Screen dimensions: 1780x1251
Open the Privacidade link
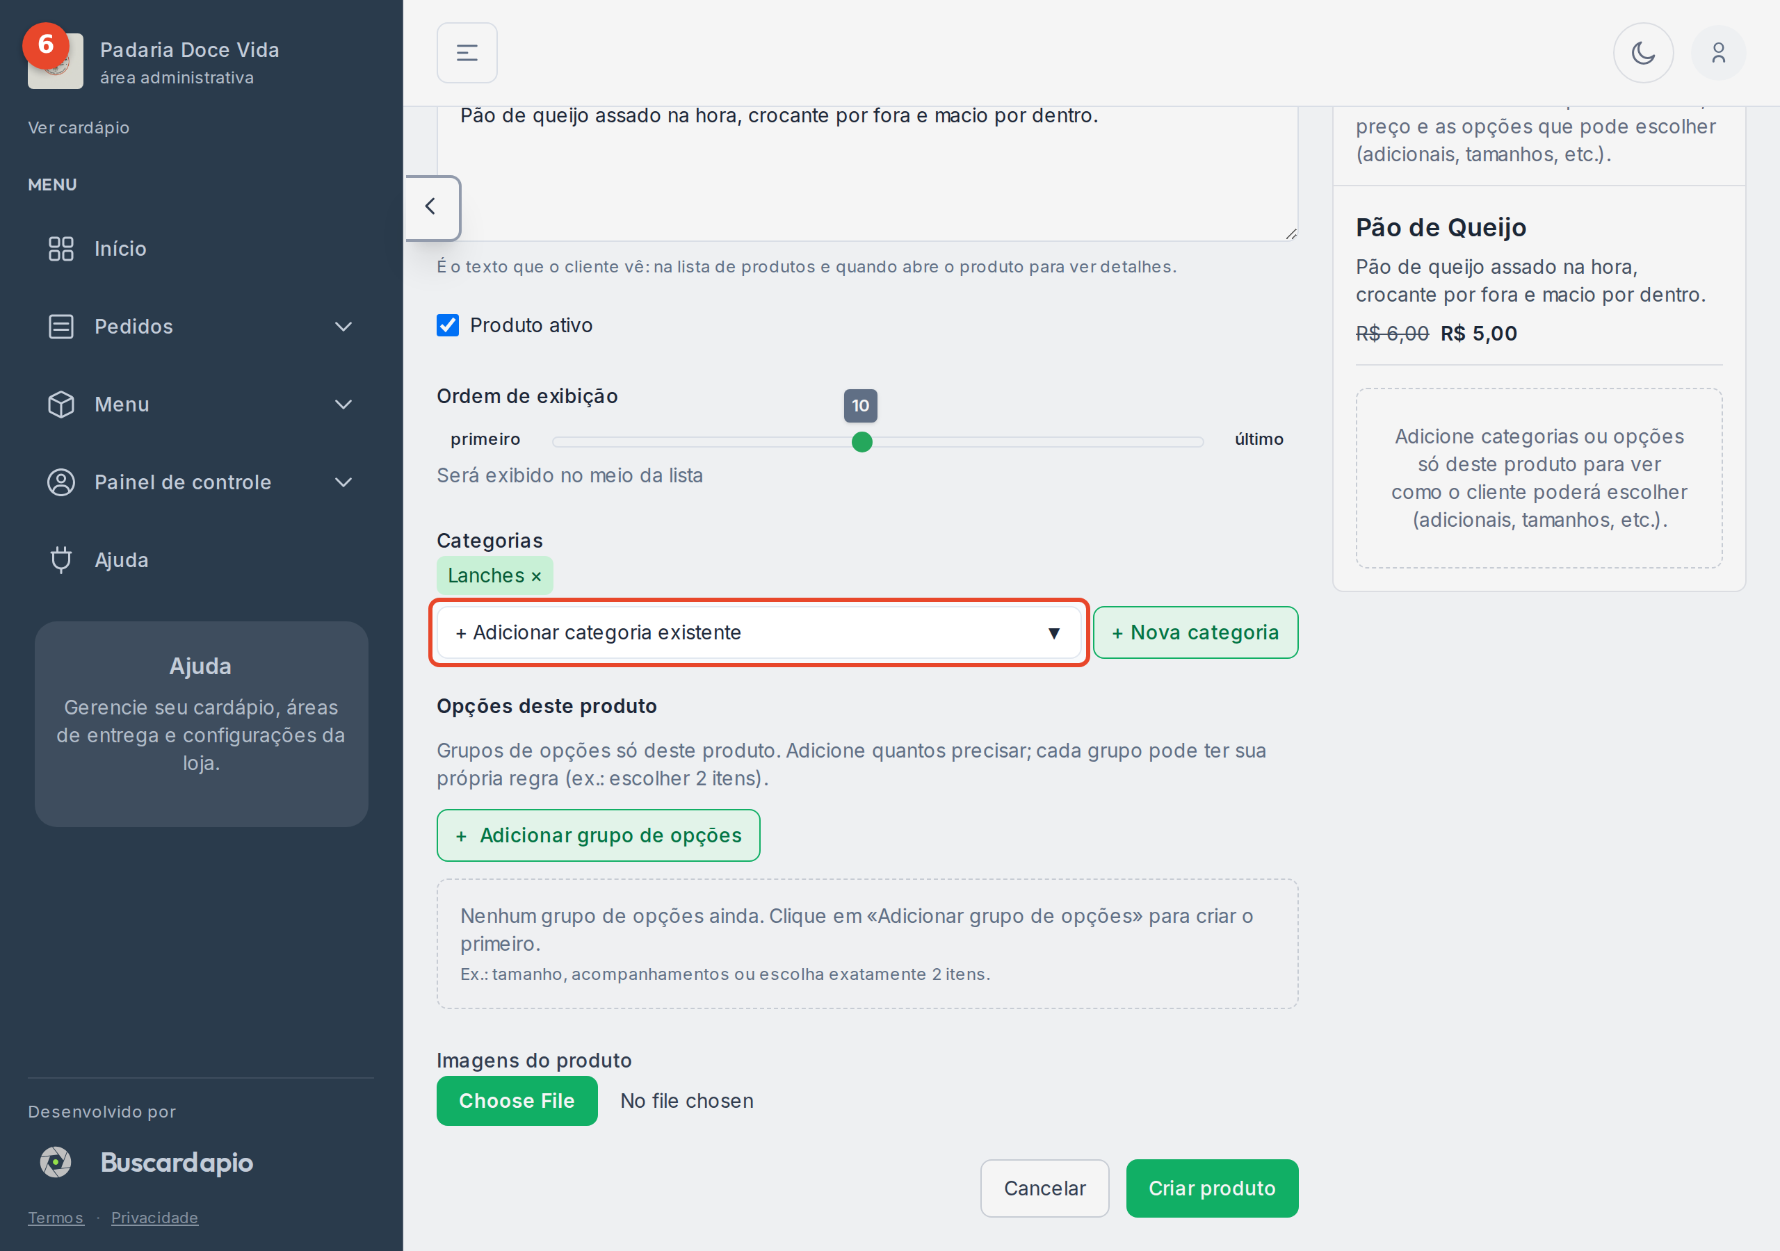click(x=154, y=1217)
